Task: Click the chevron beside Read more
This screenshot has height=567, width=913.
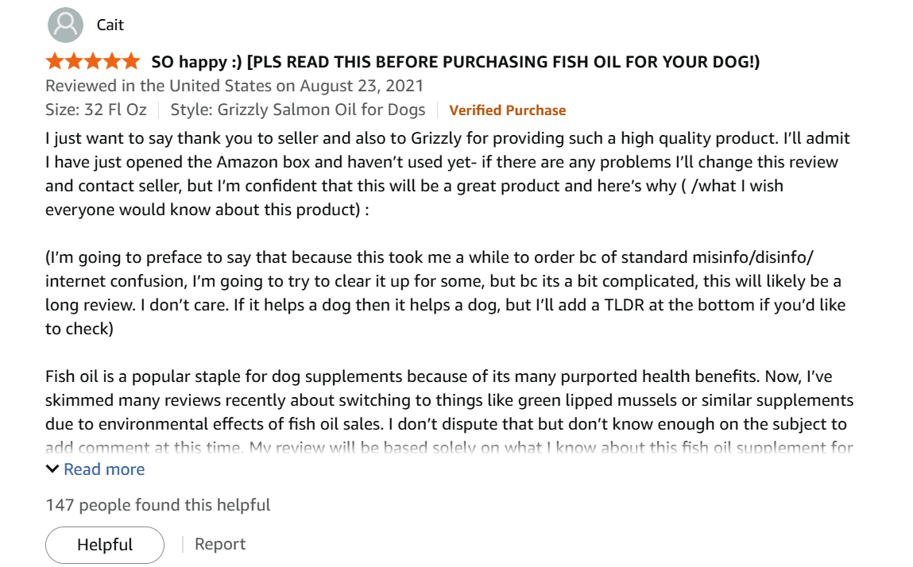Action: coord(52,469)
